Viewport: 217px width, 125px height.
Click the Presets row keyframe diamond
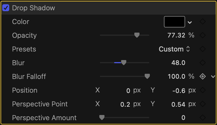click(203, 49)
